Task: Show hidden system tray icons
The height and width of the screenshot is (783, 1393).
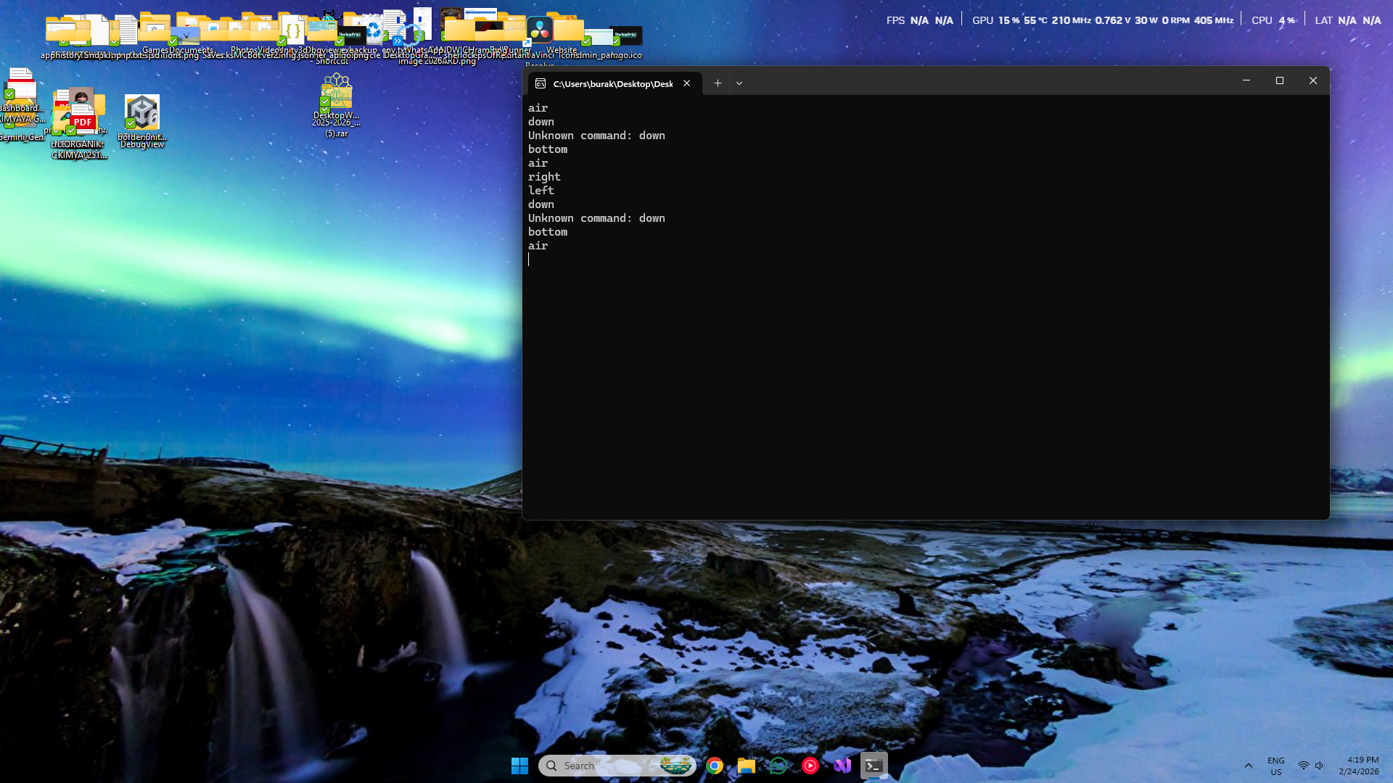Action: pos(1249,766)
